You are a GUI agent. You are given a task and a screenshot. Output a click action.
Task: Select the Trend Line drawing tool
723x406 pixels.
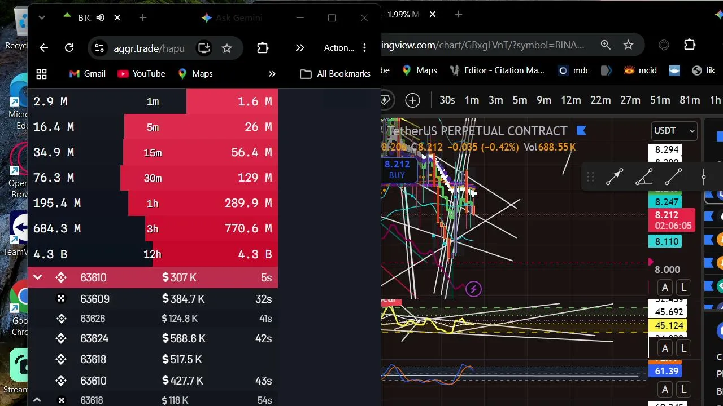673,177
